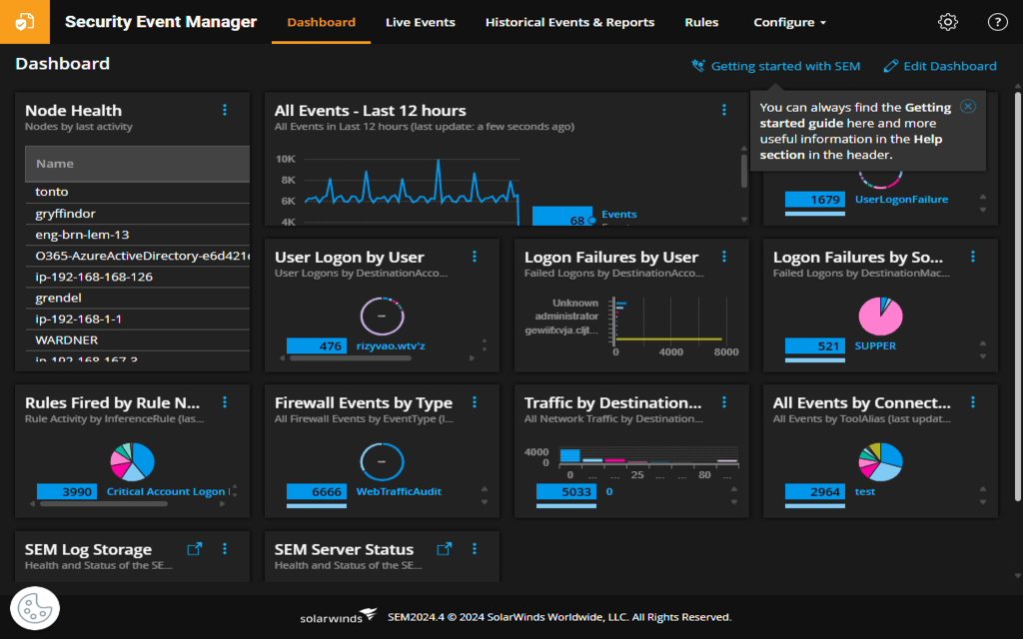Viewport: 1023px width, 639px height.
Task: Click the test legend entry
Action: pyautogui.click(x=864, y=491)
